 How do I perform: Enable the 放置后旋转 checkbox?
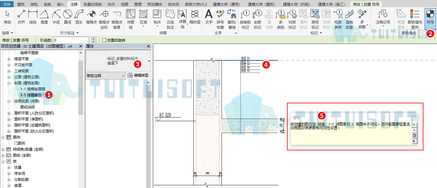point(104,40)
